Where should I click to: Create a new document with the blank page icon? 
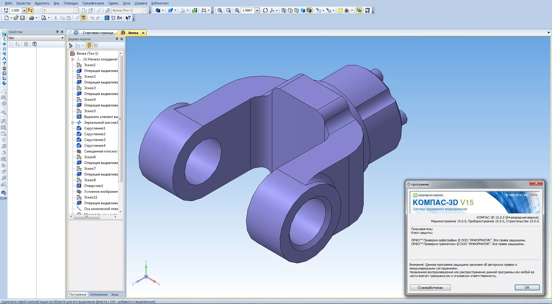(x=7, y=18)
